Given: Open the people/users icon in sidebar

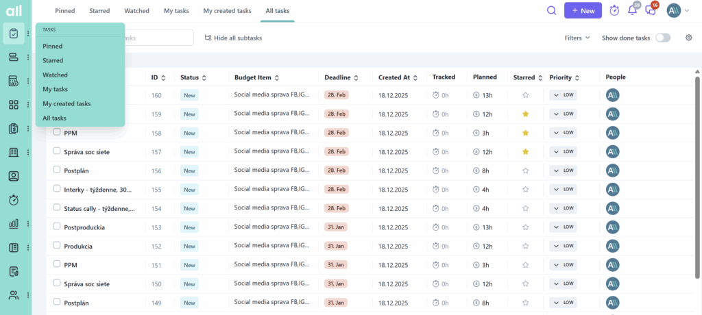Looking at the screenshot, I should click(14, 295).
